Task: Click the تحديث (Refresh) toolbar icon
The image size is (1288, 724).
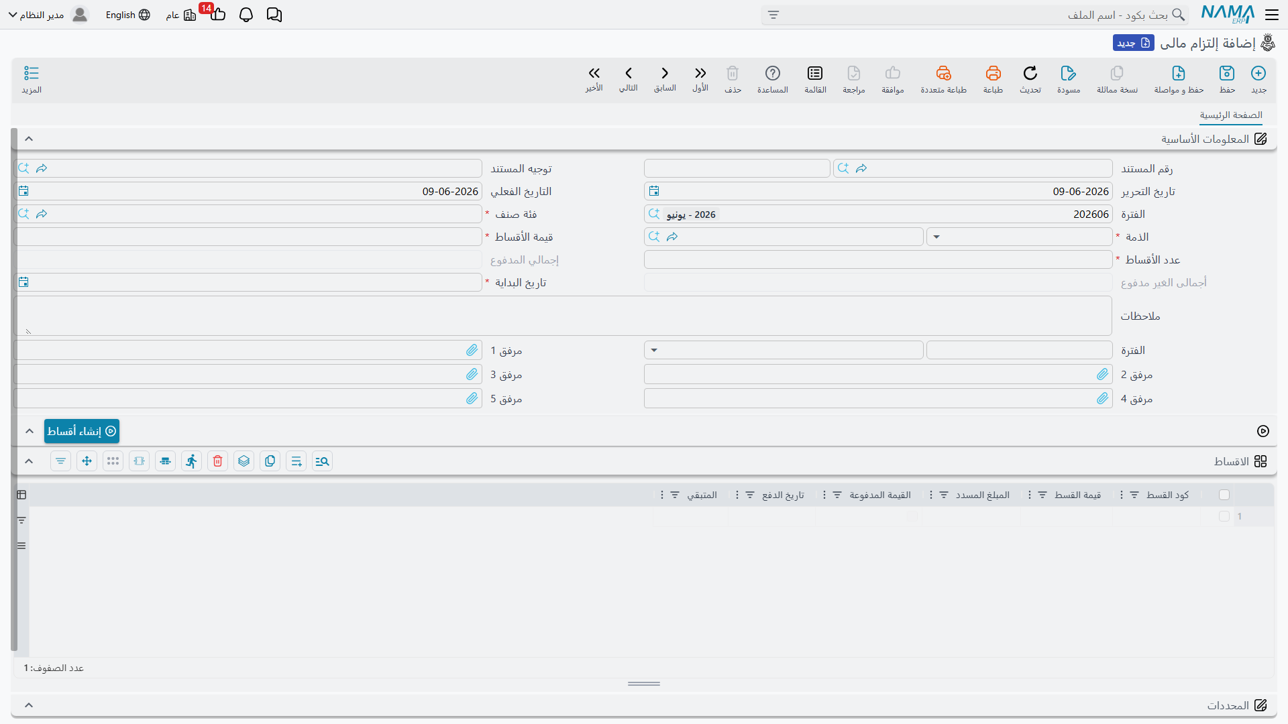Action: pos(1030,79)
